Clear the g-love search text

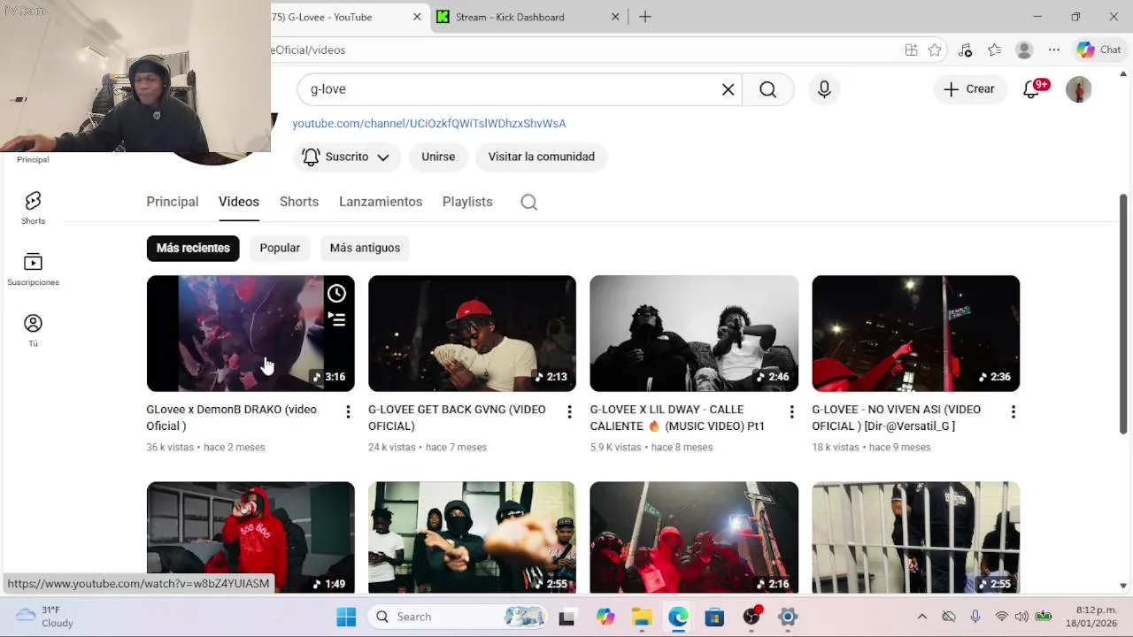(x=728, y=89)
